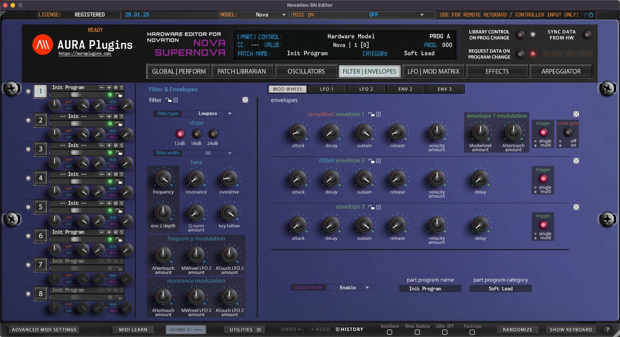This screenshot has height=337, width=620.
Task: Randomize the filter section with dice icon
Action: click(245, 100)
